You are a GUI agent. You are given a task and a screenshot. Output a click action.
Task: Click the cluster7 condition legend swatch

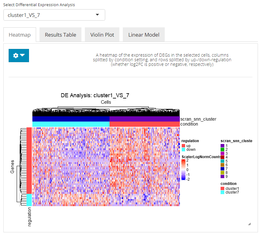[222, 192]
